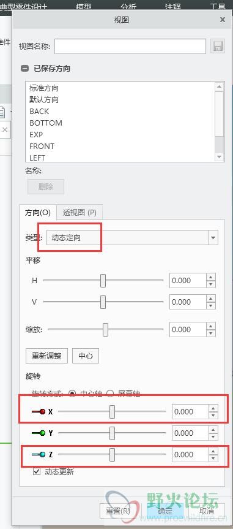Click the Z axis rotation cyan marker icon
233x529 pixels.
tap(39, 454)
